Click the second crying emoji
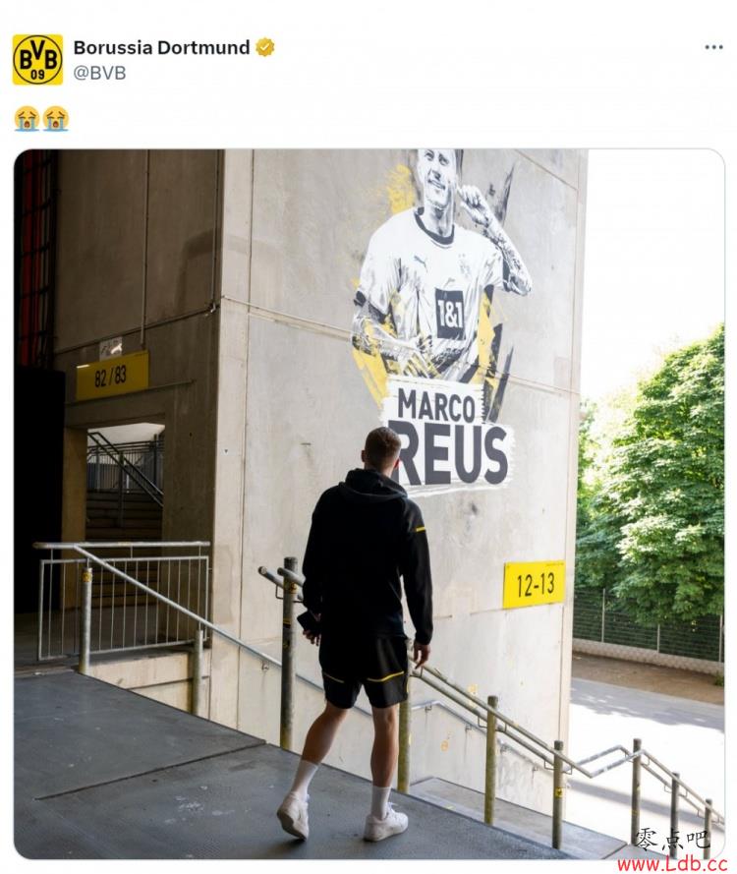737x874 pixels. [x=56, y=119]
